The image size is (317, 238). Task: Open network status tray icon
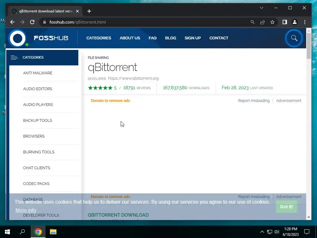270,232
